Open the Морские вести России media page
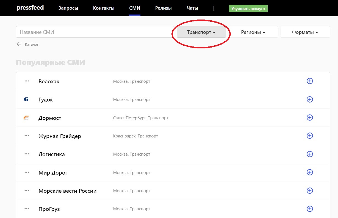Image resolution: width=338 pixels, height=218 pixels. (x=68, y=191)
